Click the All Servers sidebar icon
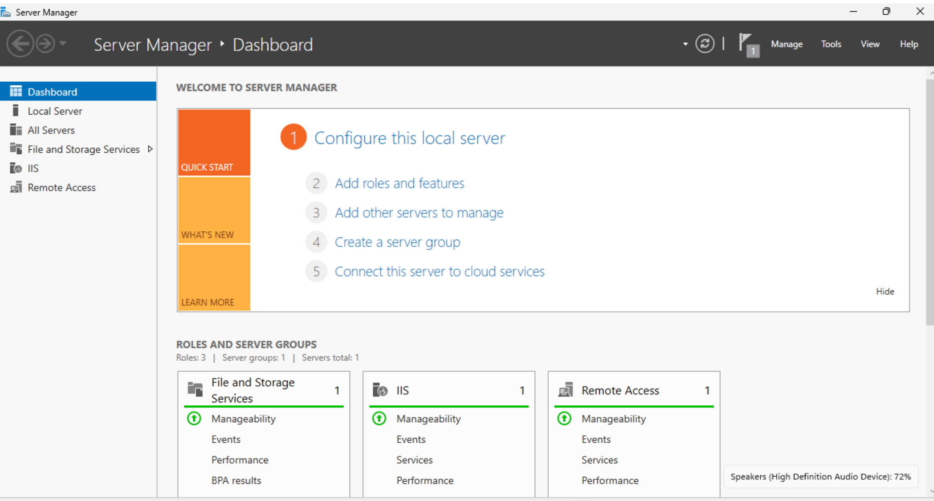This screenshot has width=934, height=501. click(16, 130)
